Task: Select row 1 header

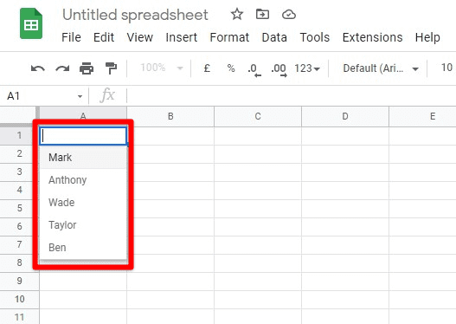Action: pyautogui.click(x=19, y=135)
